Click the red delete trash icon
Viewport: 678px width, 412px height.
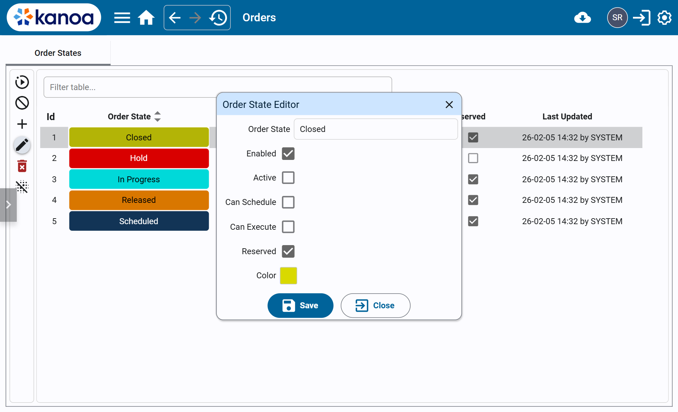[22, 166]
